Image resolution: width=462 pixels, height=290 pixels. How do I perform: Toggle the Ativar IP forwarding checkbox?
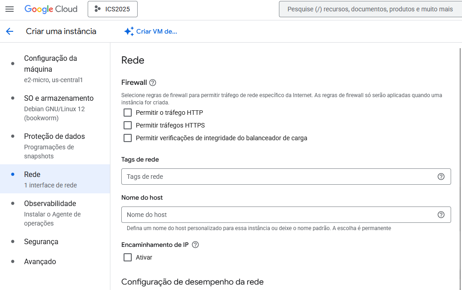pyautogui.click(x=128, y=257)
